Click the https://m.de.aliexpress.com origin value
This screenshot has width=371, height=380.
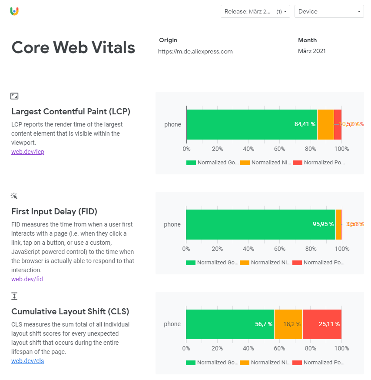pyautogui.click(x=195, y=51)
